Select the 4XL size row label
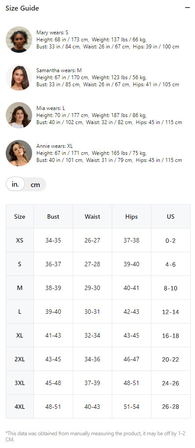Image resolution: width=195 pixels, height=448 pixels. 20,406
